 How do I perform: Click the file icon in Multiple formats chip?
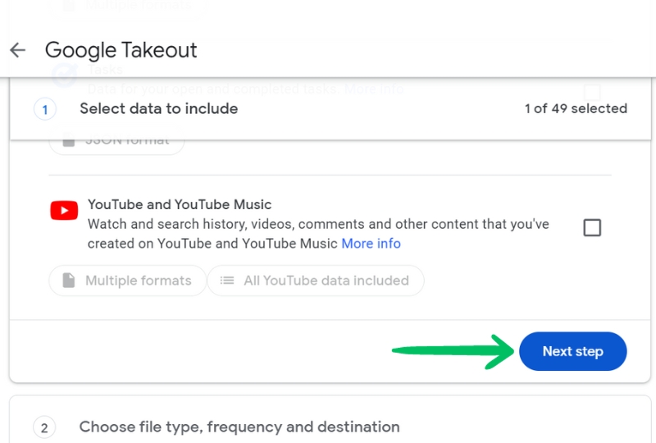pyautogui.click(x=69, y=281)
